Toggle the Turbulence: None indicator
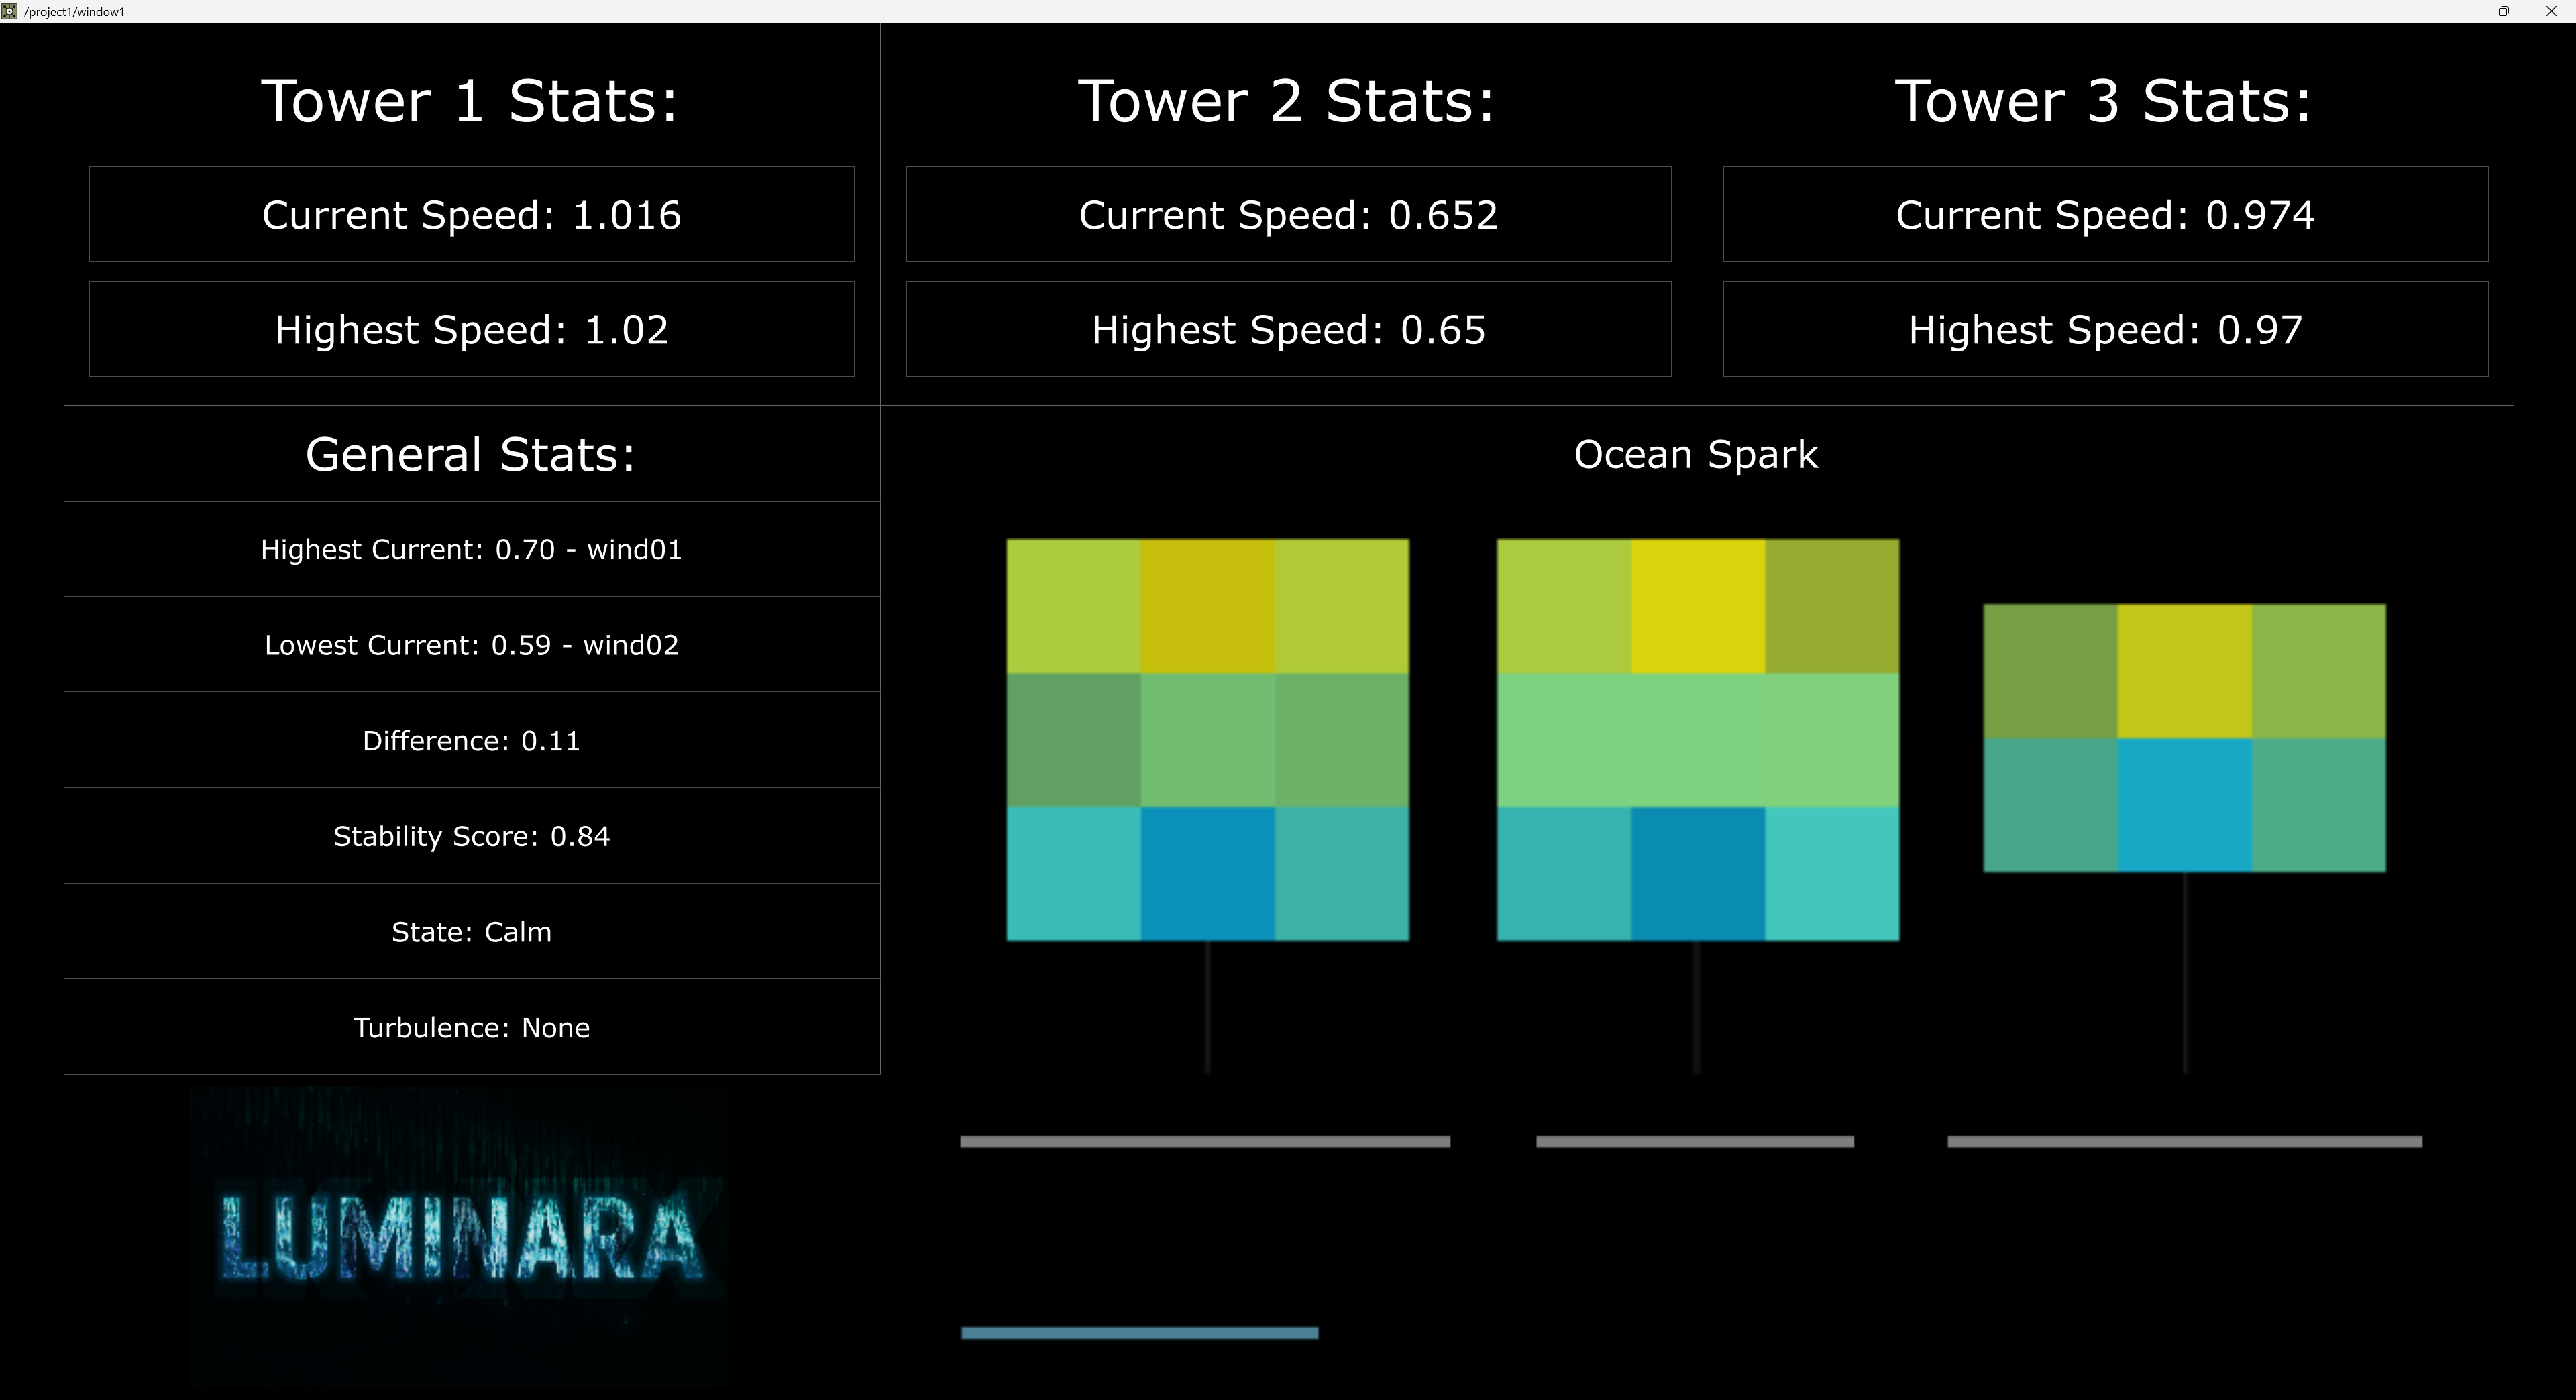The height and width of the screenshot is (1400, 2576). coord(471,1027)
